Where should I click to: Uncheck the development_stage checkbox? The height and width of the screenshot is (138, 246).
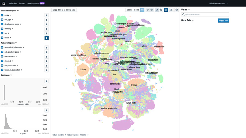pyautogui.click(x=2, y=24)
